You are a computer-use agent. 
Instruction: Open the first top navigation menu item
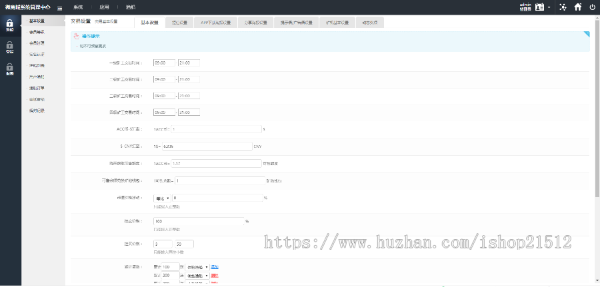coord(78,7)
